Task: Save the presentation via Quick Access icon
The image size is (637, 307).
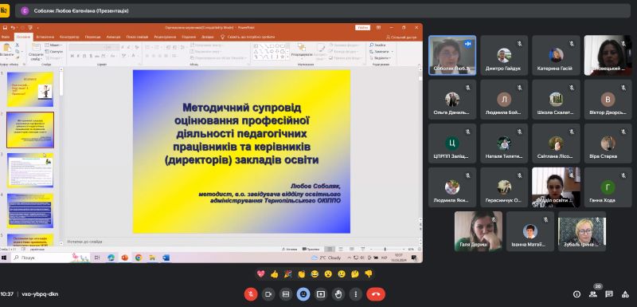Action: tap(5, 28)
